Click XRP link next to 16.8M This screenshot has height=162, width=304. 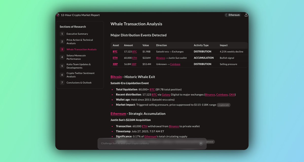click(x=134, y=64)
